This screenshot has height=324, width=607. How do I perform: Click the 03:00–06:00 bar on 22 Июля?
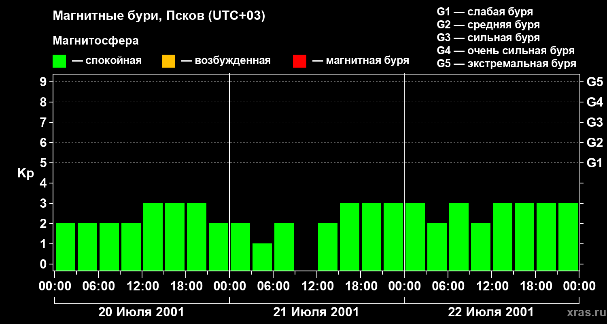437,247
